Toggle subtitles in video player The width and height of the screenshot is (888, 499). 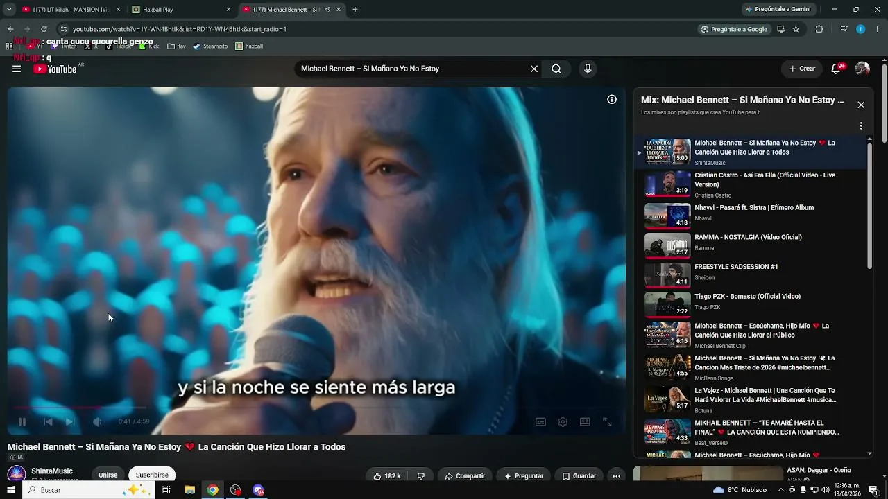540,421
